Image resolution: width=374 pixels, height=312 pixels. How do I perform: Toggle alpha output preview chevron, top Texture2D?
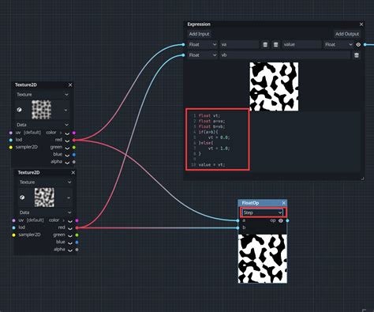pos(67,163)
